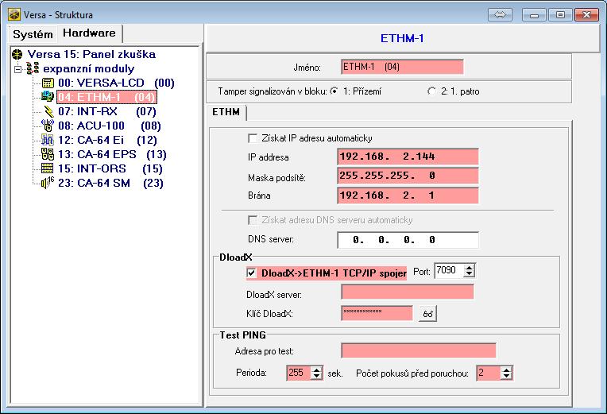Decrease Počet pokusů před poruchou value
607x414 pixels.
pos(506,376)
